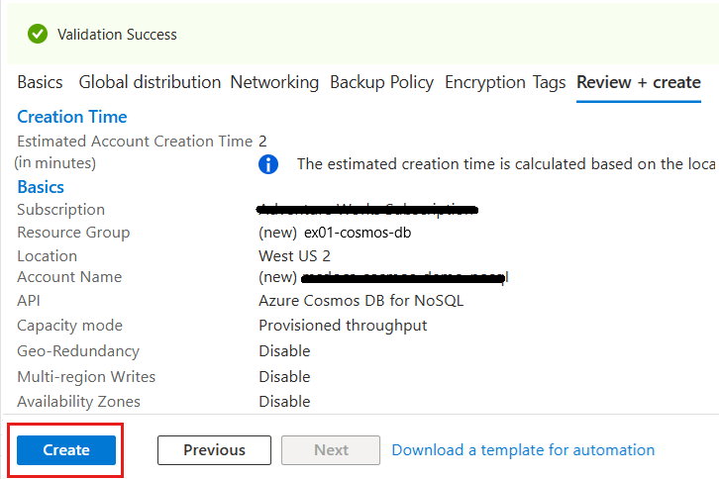Click the Create button

pos(66,450)
